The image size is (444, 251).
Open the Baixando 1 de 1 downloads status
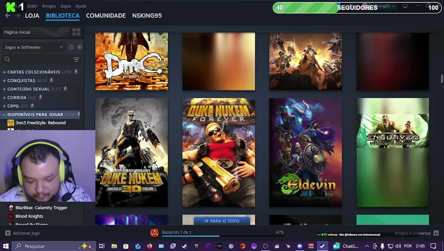point(177,232)
